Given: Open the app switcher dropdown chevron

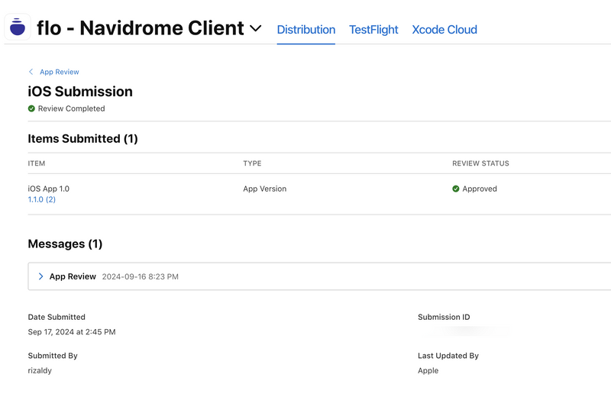Looking at the screenshot, I should point(256,29).
